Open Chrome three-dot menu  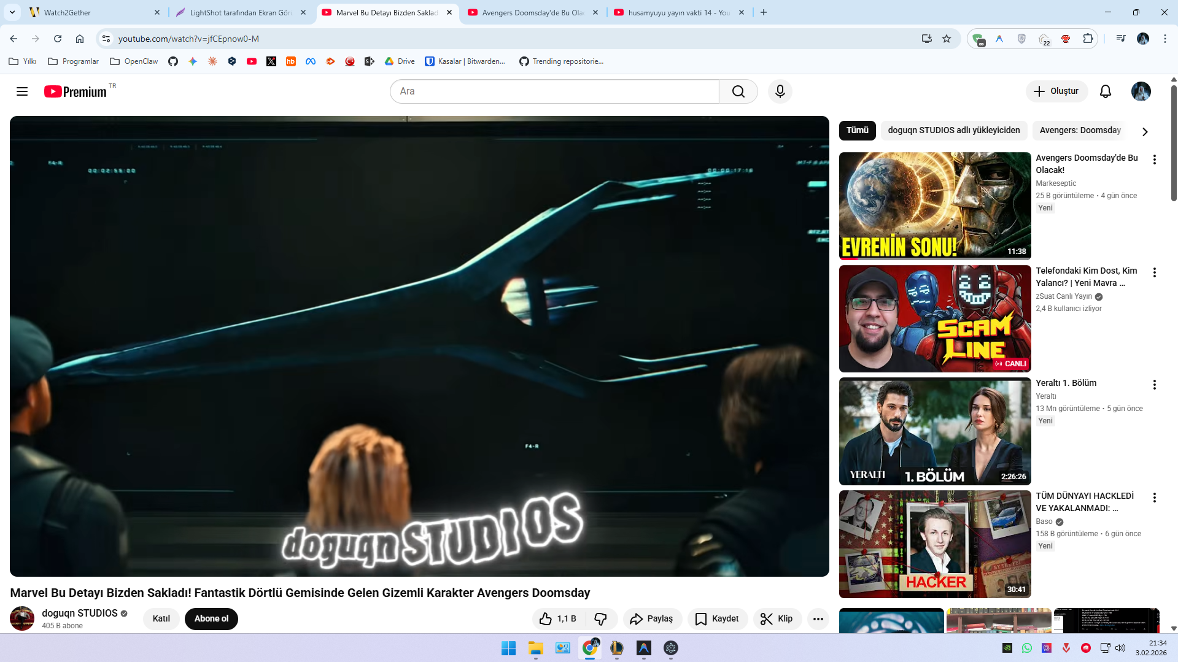pyautogui.click(x=1165, y=39)
